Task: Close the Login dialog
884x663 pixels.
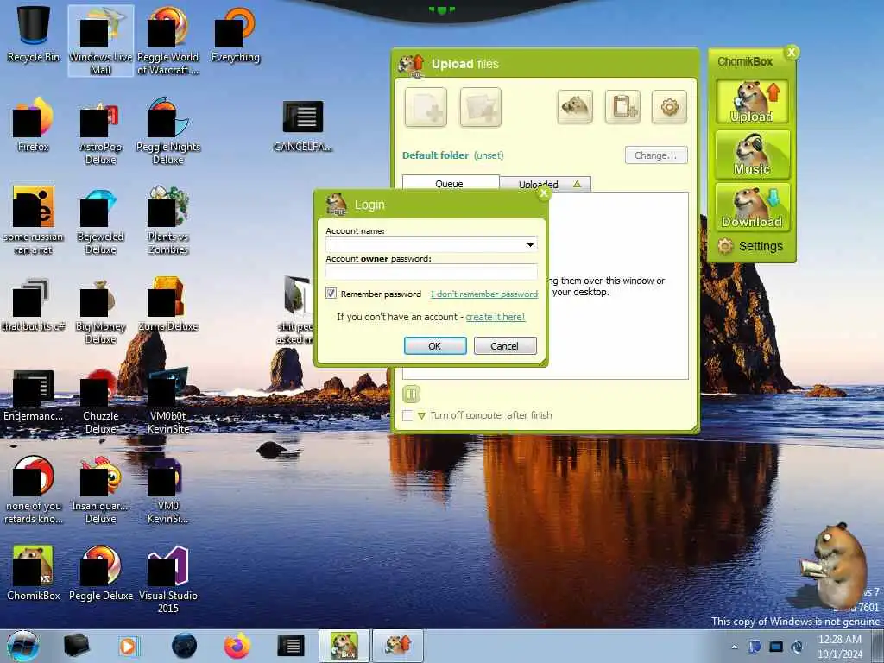Action: point(544,193)
